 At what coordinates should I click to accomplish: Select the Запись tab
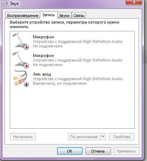[49, 15]
